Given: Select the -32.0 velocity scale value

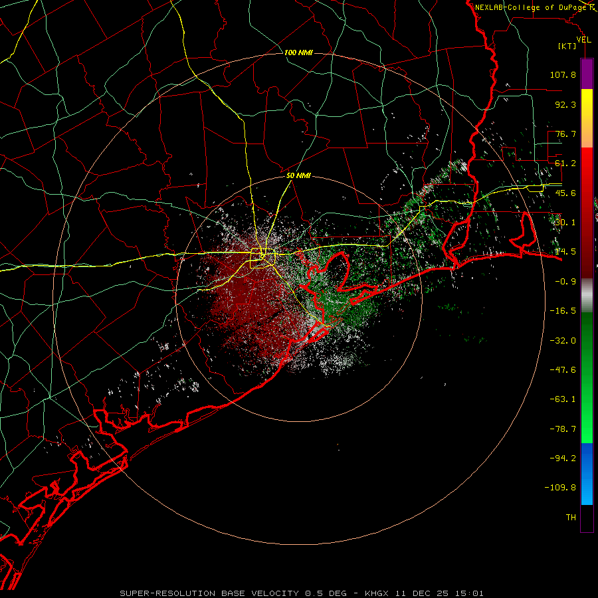Looking at the screenshot, I should (563, 341).
